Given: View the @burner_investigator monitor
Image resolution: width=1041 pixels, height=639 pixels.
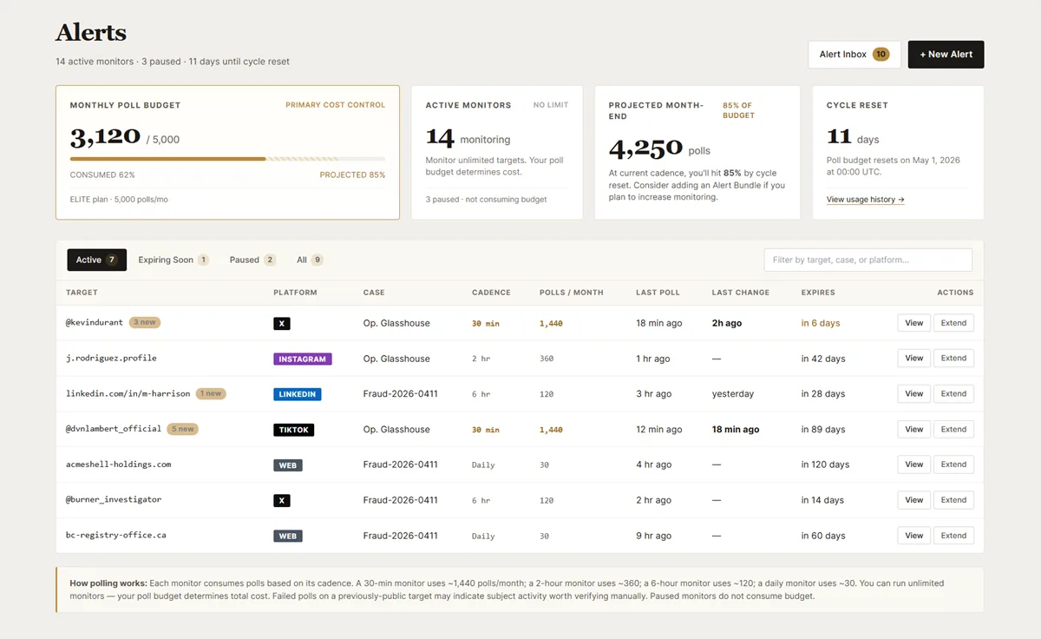Looking at the screenshot, I should (x=913, y=500).
